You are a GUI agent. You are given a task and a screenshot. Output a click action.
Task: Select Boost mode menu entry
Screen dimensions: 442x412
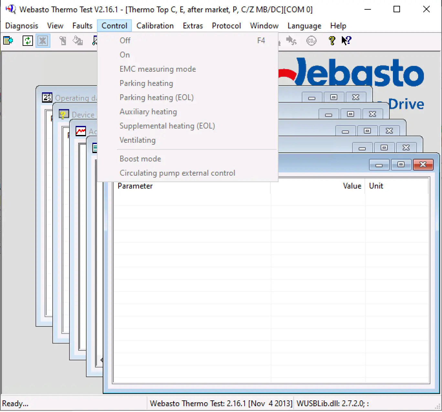(140, 159)
